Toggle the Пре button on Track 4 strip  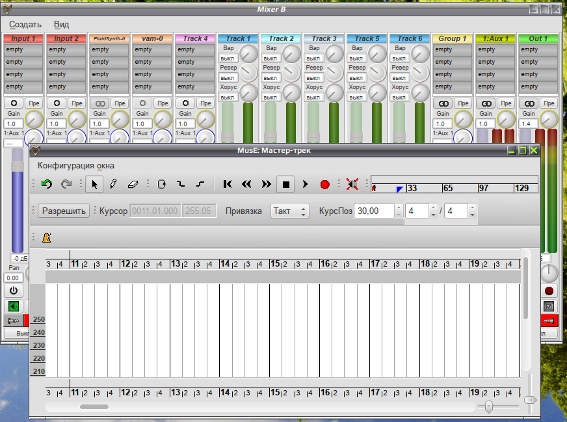[205, 103]
